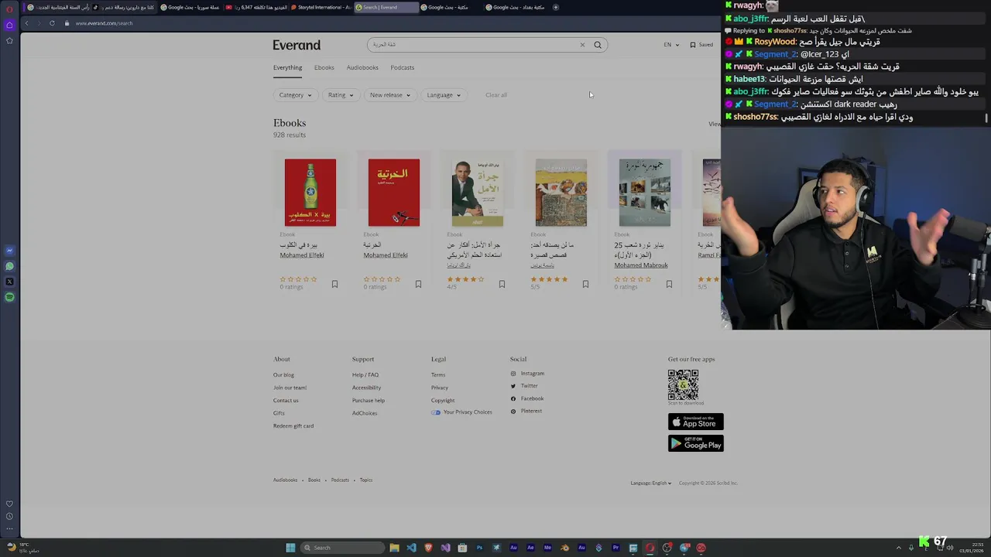Show hidden system tray icons
The height and width of the screenshot is (557, 991).
[x=899, y=548]
